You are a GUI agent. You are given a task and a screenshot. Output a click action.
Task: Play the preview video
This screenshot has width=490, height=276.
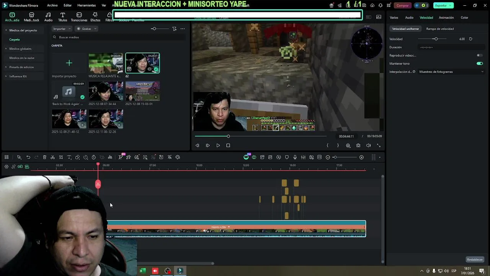(x=218, y=146)
